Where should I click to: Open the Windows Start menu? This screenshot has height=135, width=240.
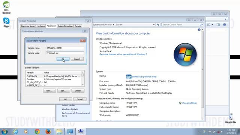click(4, 132)
